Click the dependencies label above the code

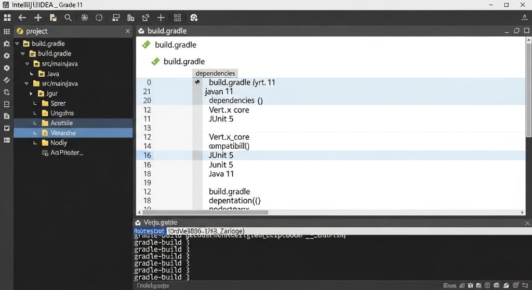[x=215, y=73]
